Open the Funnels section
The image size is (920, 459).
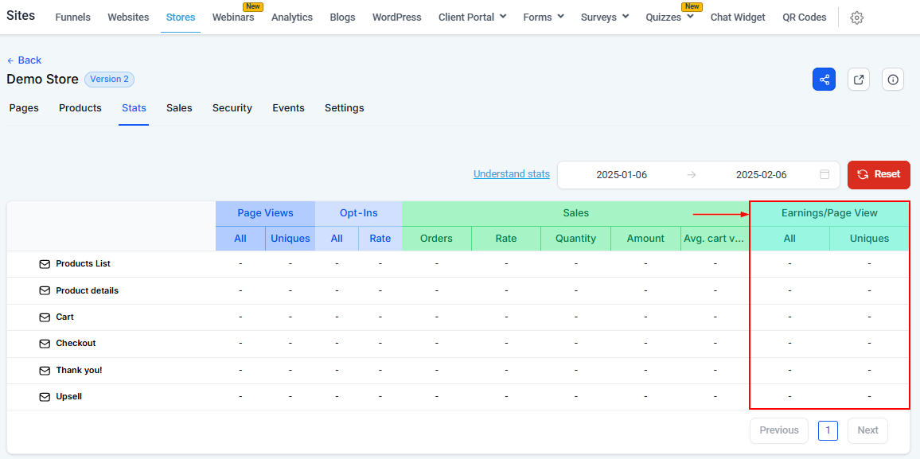[72, 17]
